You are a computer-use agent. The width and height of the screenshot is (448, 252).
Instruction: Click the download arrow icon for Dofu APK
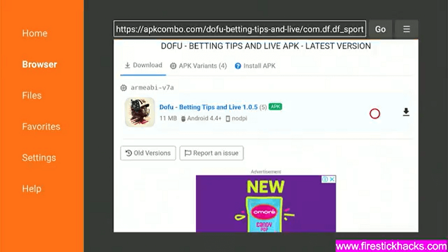(x=406, y=112)
